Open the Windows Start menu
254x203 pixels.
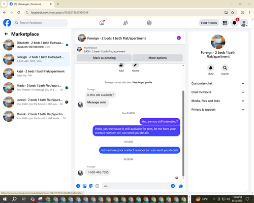[5, 199]
